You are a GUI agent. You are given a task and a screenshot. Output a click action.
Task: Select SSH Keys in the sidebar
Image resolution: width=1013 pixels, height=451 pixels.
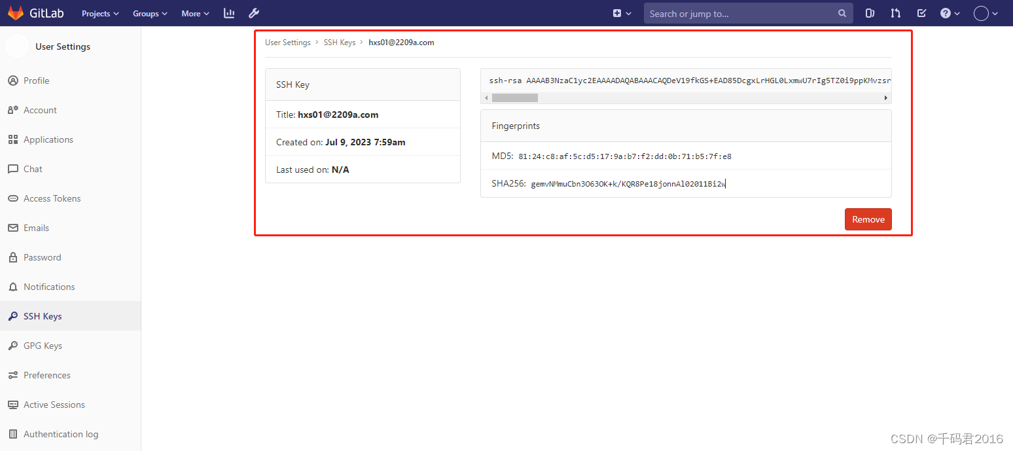43,316
